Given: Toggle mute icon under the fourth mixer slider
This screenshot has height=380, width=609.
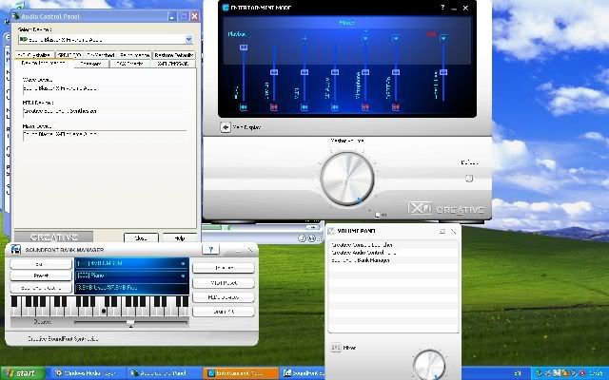Looking at the screenshot, I should (335, 107).
